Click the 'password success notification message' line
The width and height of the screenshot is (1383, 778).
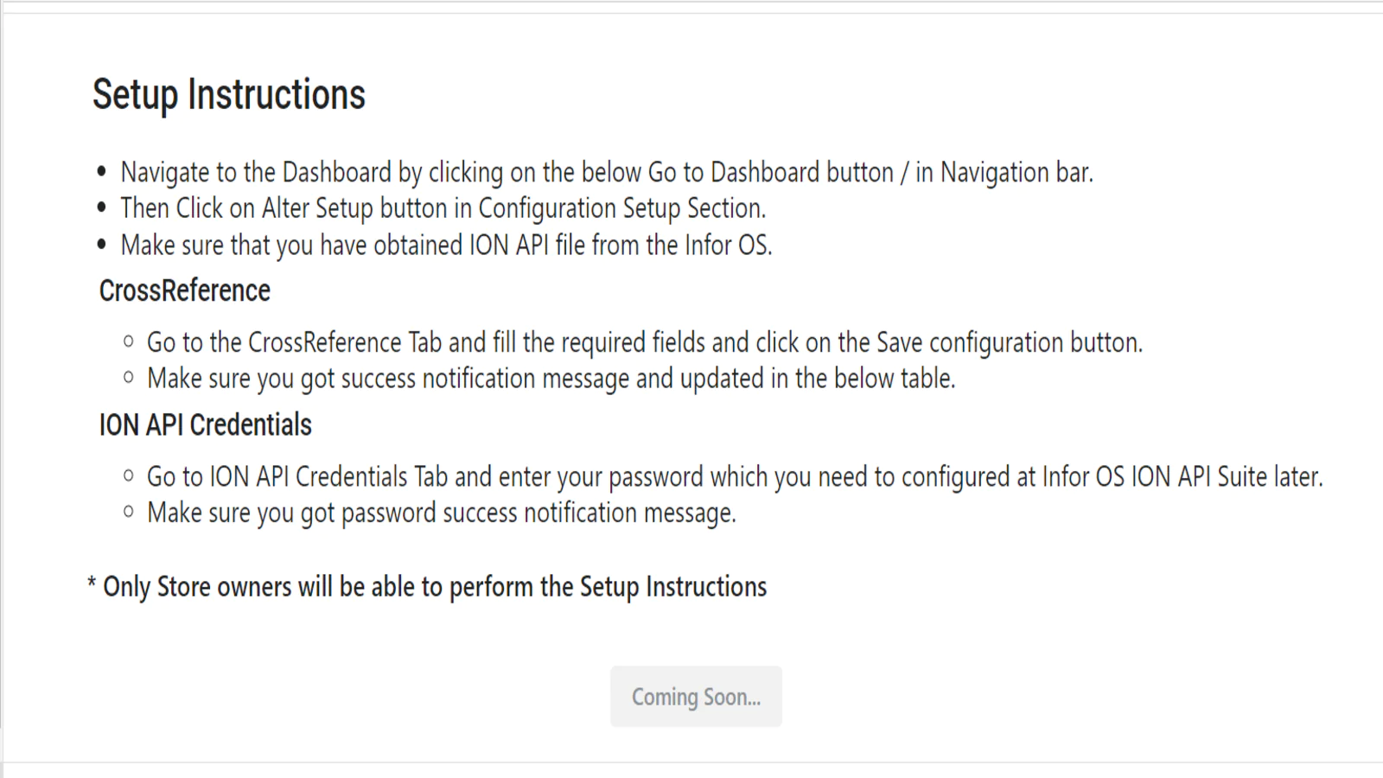point(442,513)
